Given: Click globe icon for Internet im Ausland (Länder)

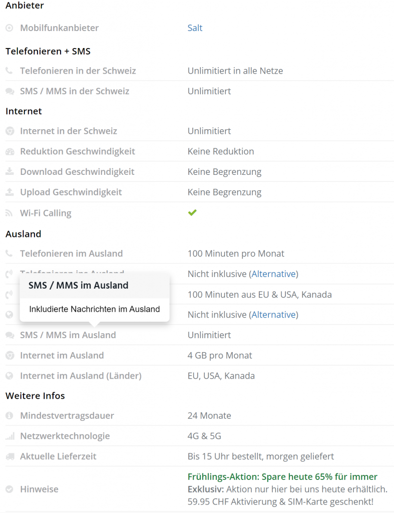Looking at the screenshot, I should 10,376.
